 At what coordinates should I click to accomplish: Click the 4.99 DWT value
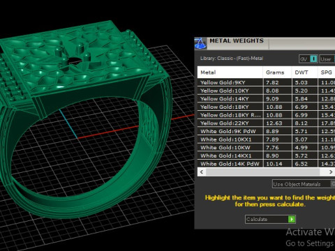coord(301,148)
